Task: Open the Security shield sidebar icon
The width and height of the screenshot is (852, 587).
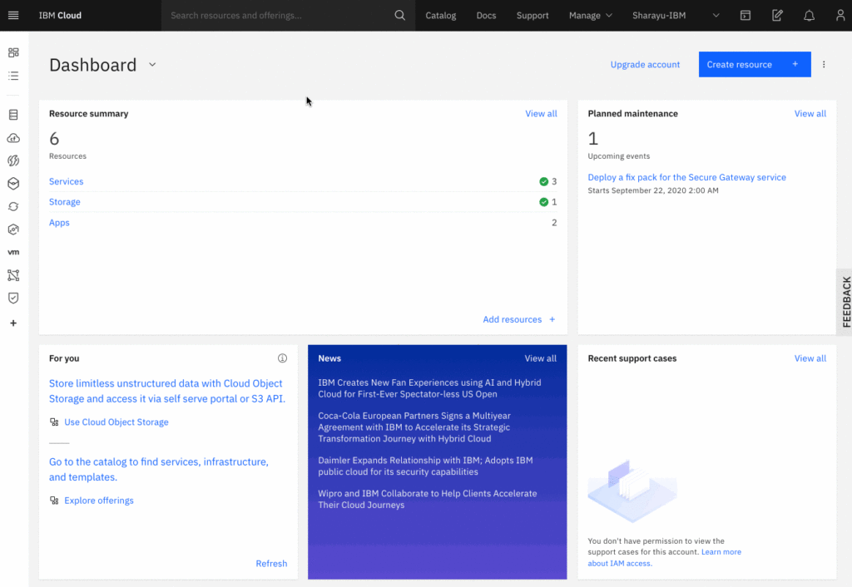Action: [13, 298]
